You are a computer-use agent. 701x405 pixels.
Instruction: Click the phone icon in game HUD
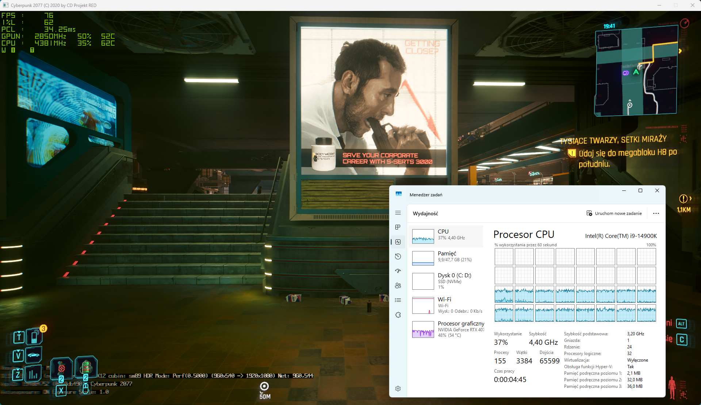point(34,337)
